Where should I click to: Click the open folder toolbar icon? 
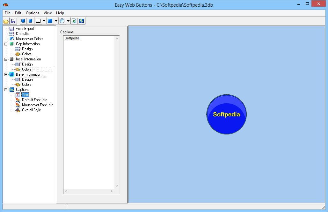[6, 21]
